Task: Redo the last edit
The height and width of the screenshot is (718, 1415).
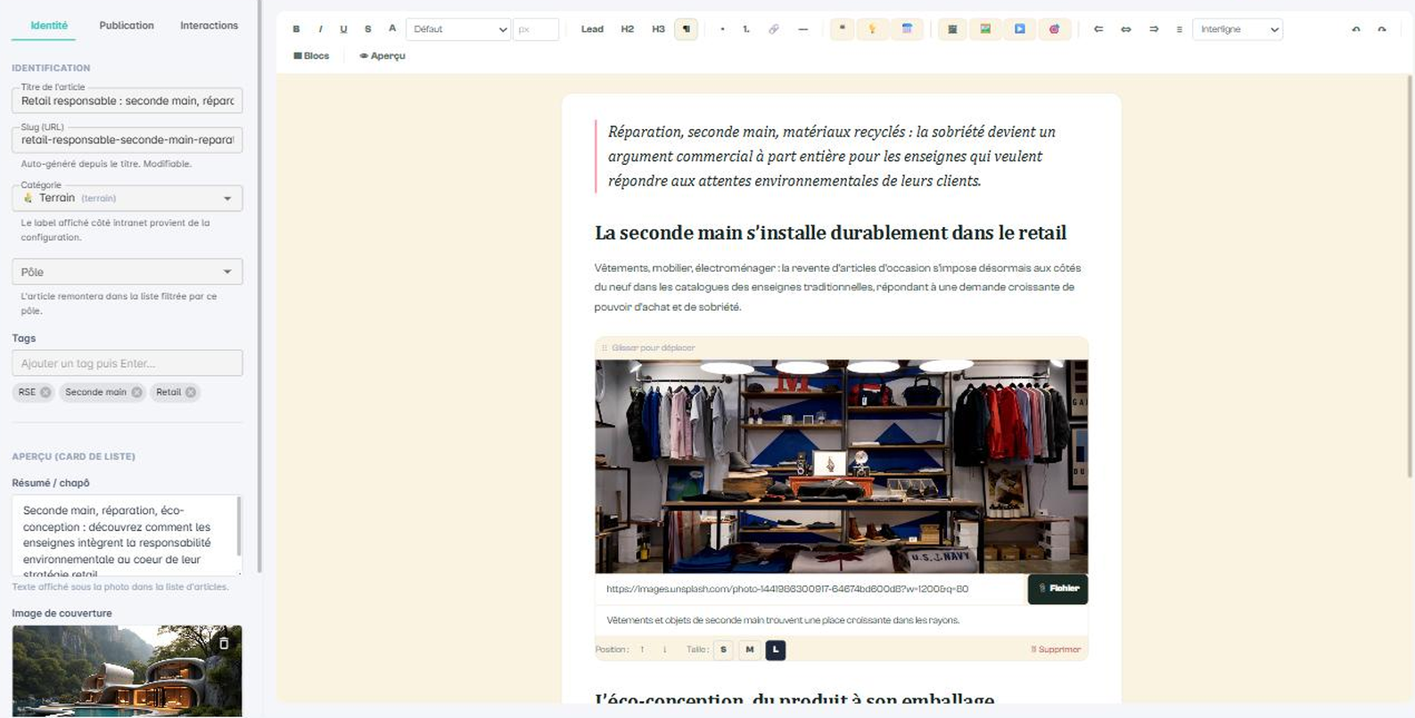Action: (x=1382, y=29)
